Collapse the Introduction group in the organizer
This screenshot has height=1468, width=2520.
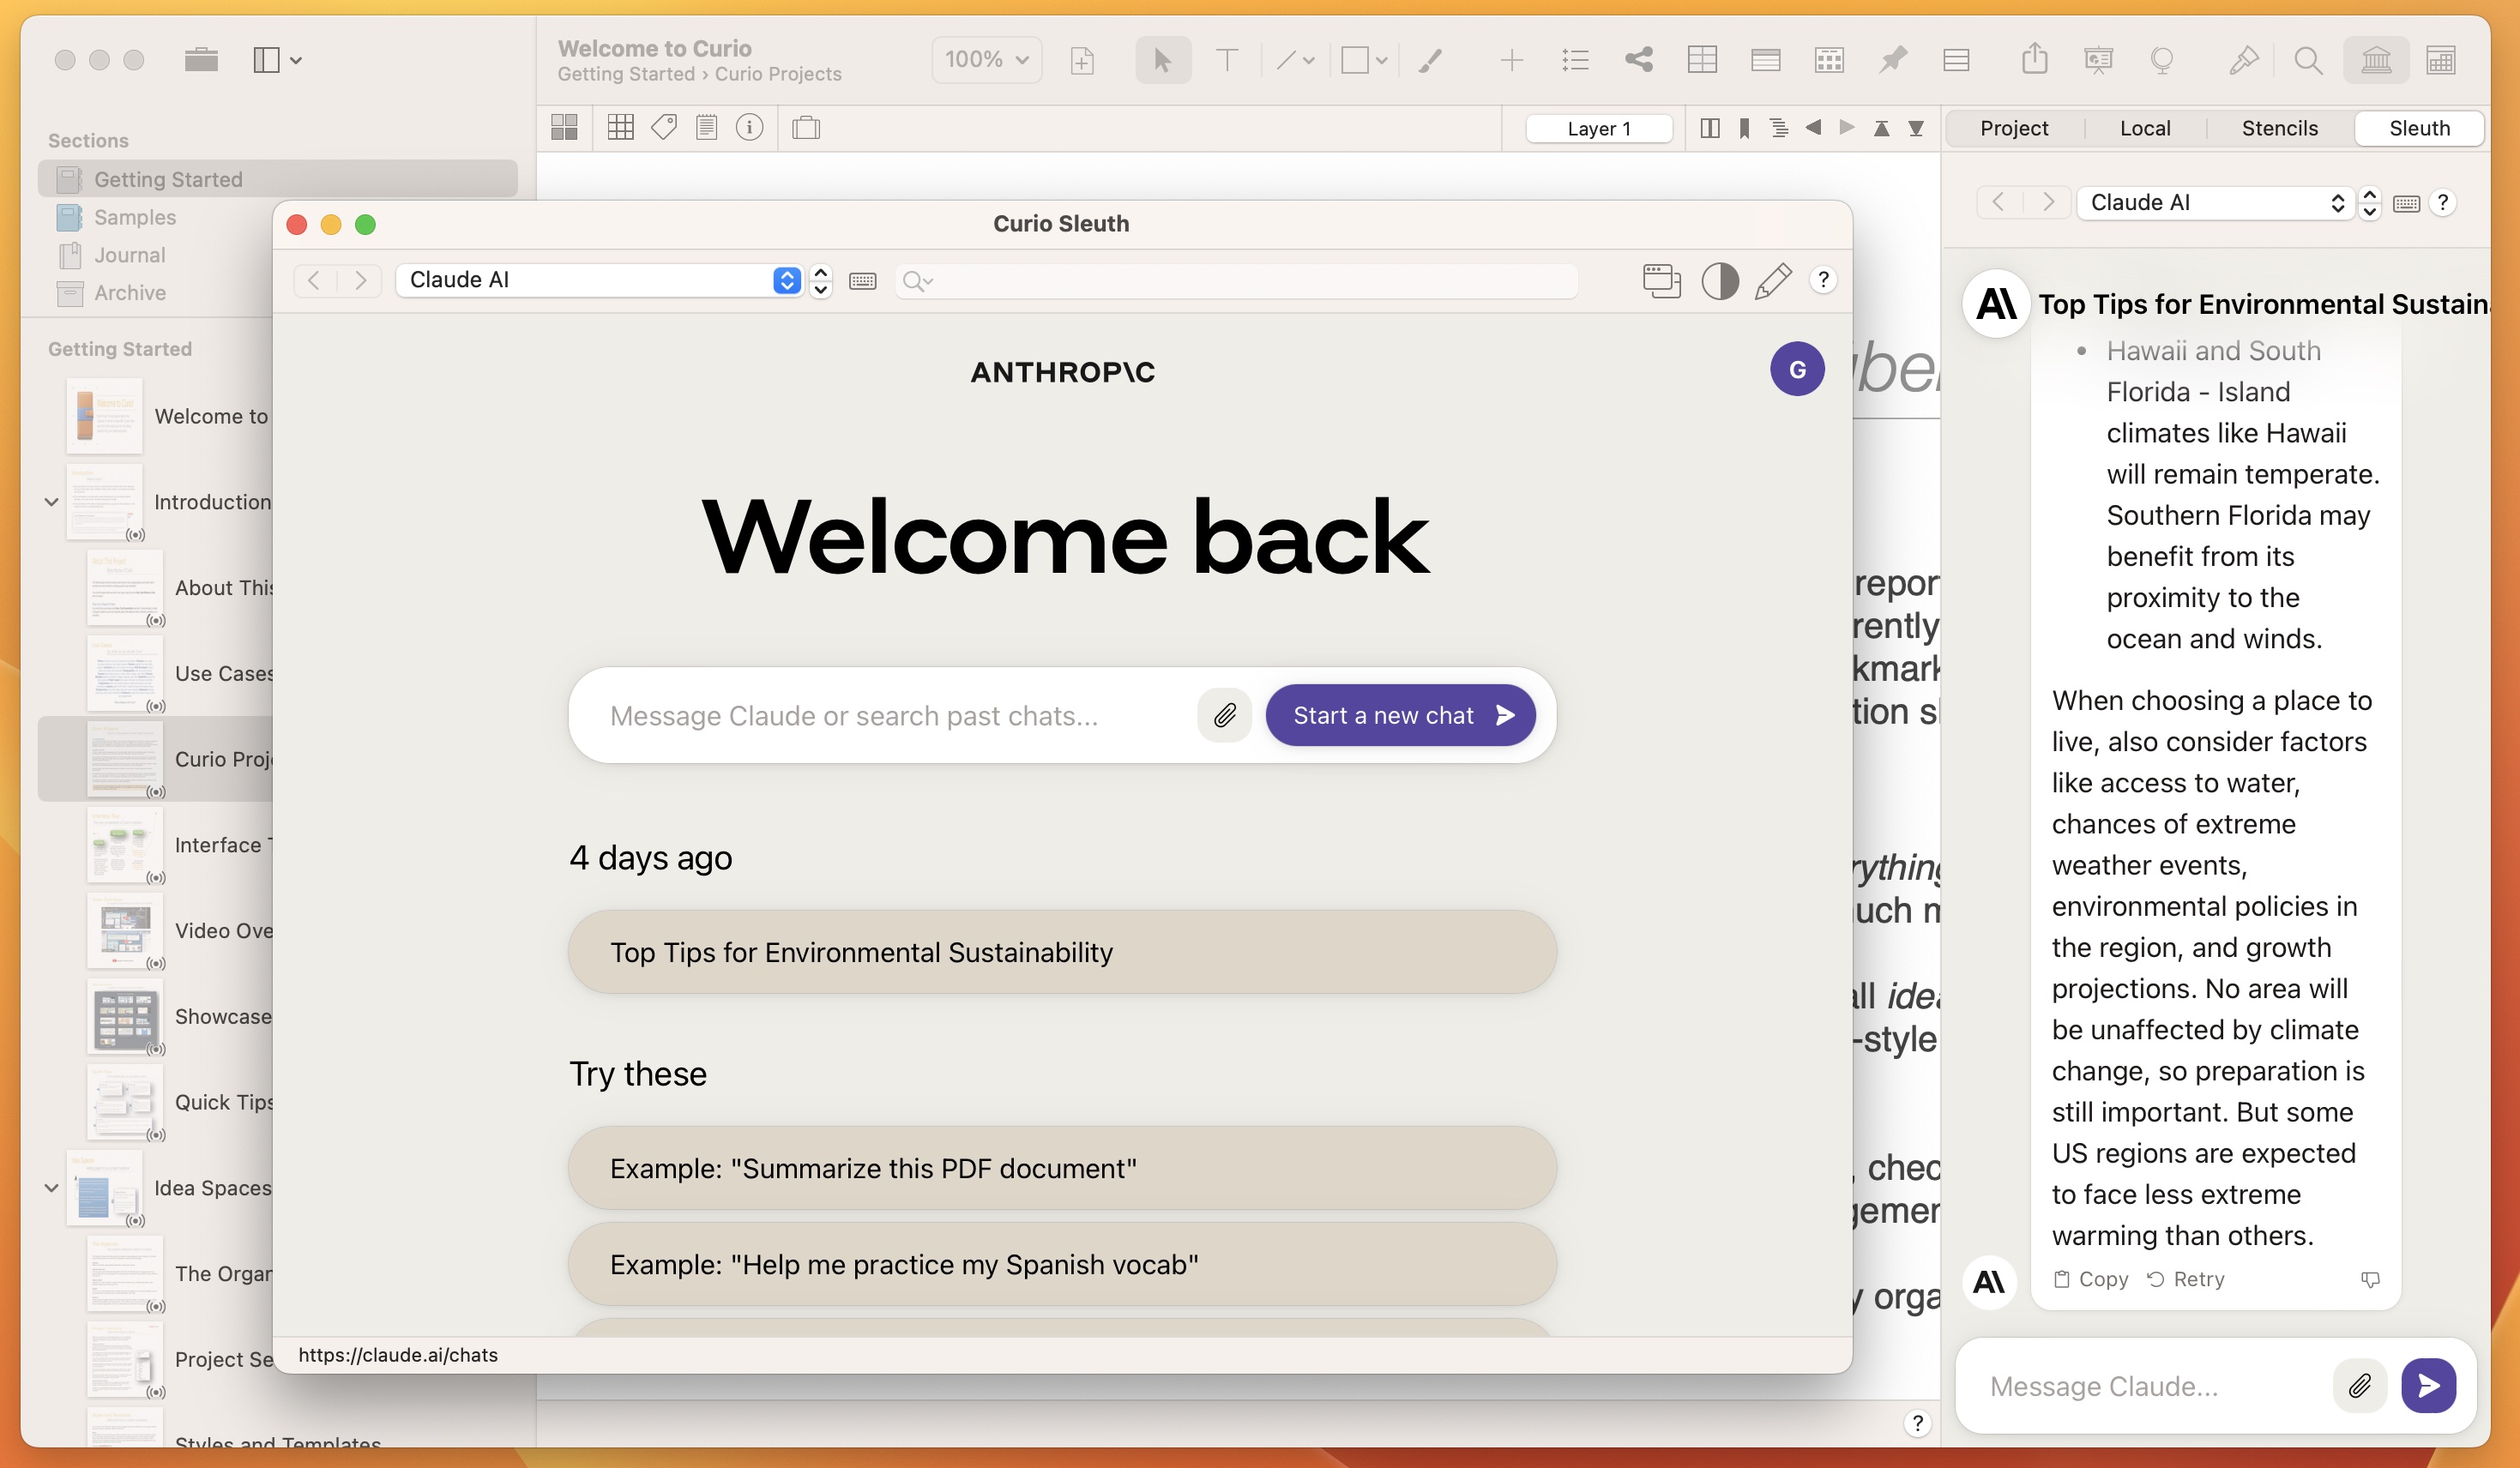(51, 502)
